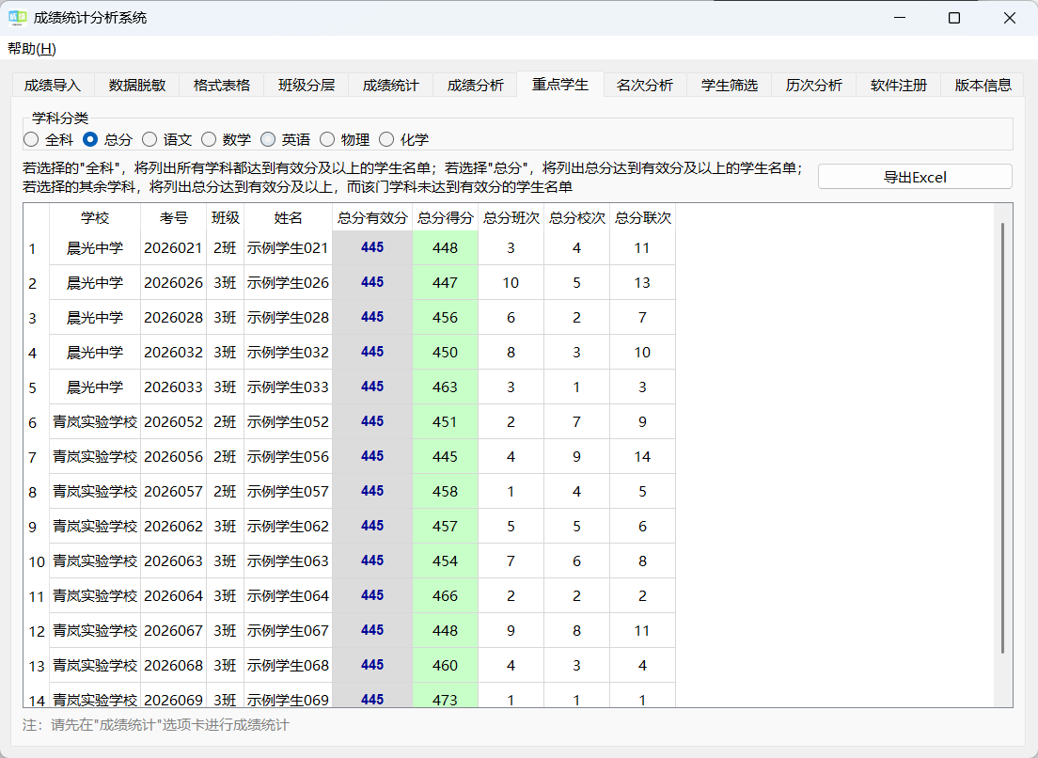Open the 历次分析 tab
The height and width of the screenshot is (758, 1038).
tap(813, 86)
